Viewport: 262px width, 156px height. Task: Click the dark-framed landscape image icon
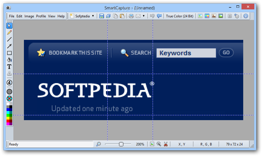tap(221, 16)
